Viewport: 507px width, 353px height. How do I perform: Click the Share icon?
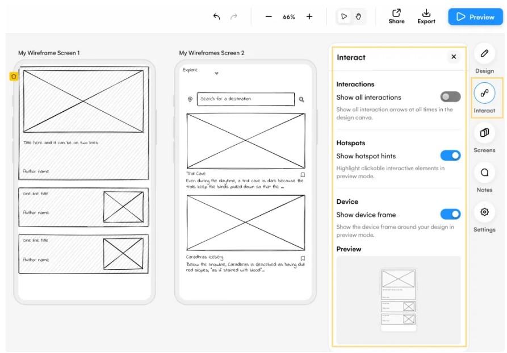[396, 13]
